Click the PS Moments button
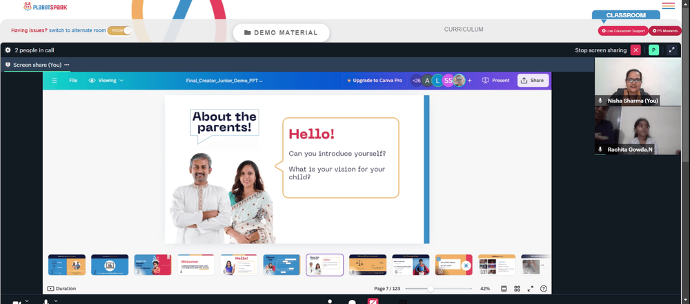 point(665,31)
